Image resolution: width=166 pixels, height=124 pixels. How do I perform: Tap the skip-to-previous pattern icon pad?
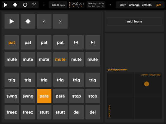point(77,43)
